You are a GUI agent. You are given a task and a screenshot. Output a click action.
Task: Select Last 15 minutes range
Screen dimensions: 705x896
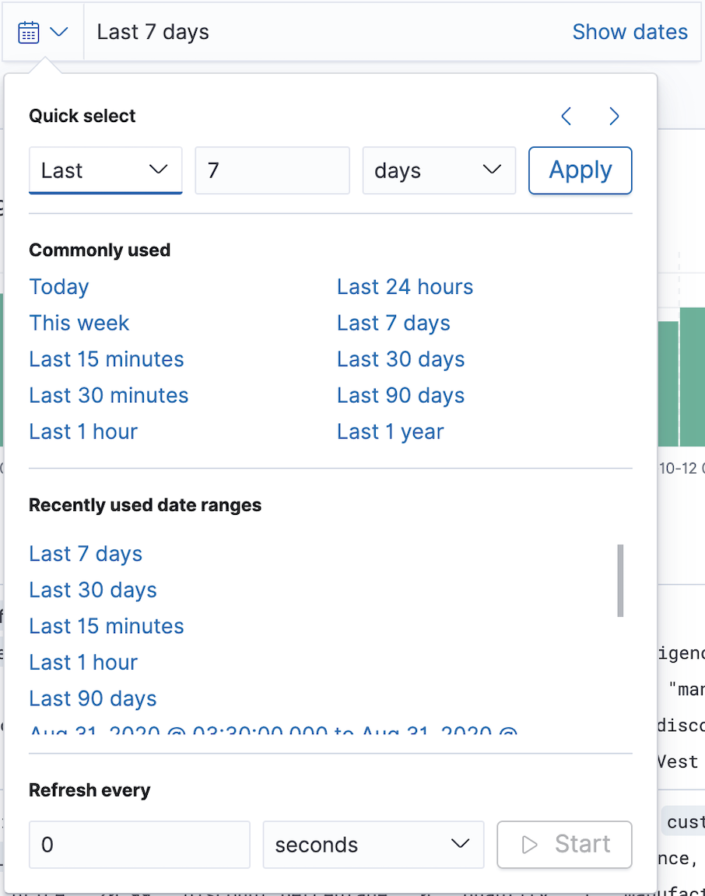pyautogui.click(x=106, y=359)
